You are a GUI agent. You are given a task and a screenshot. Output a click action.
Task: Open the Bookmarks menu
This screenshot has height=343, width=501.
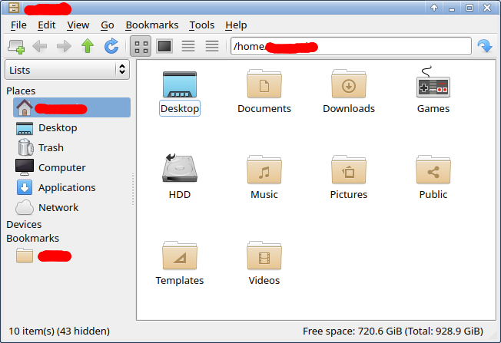(x=151, y=25)
